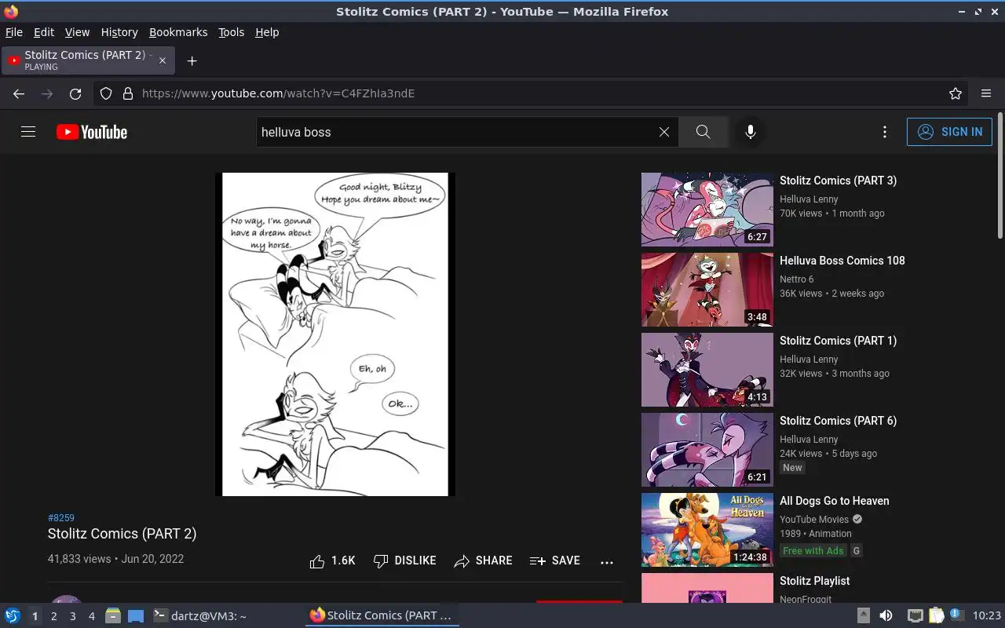This screenshot has height=628, width=1005.
Task: Select the Stolitz Comics (PART 2) tab
Action: [x=89, y=60]
